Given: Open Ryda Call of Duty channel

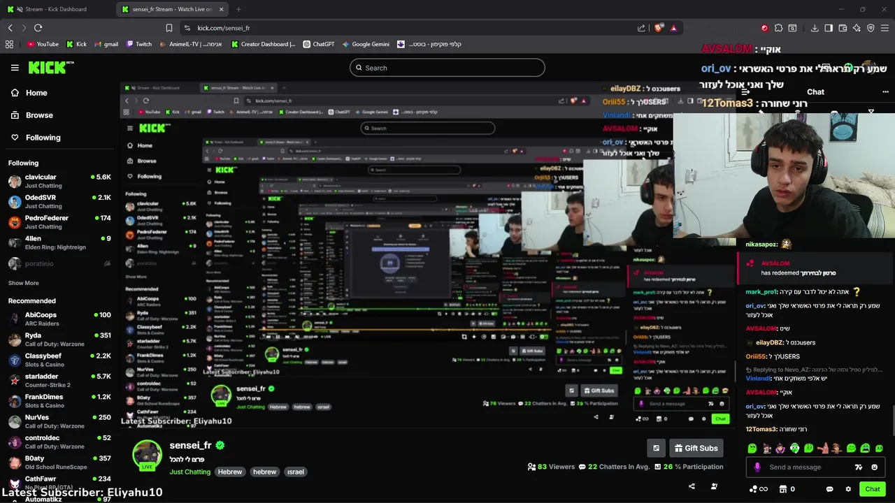Looking at the screenshot, I should click(59, 340).
